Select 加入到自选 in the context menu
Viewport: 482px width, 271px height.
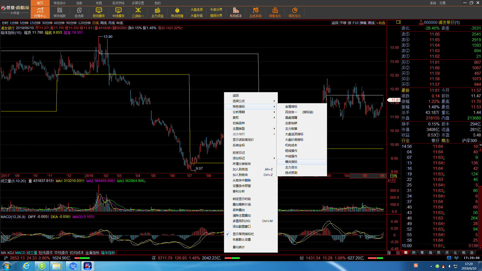tap(251, 169)
